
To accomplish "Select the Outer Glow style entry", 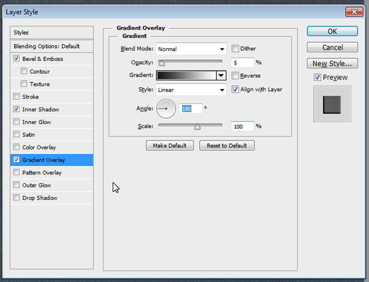I will pyautogui.click(x=36, y=185).
